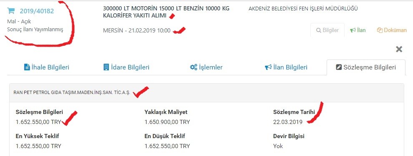This screenshot has width=413, height=156.
Task: Click the Doküman copy icon
Action: [380, 30]
